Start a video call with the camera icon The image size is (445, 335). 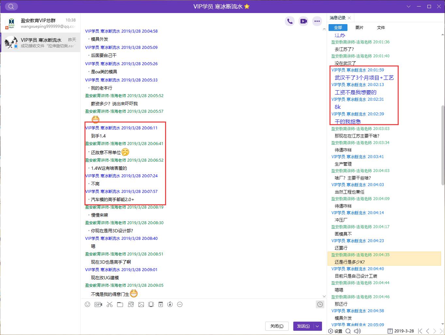[x=303, y=21]
